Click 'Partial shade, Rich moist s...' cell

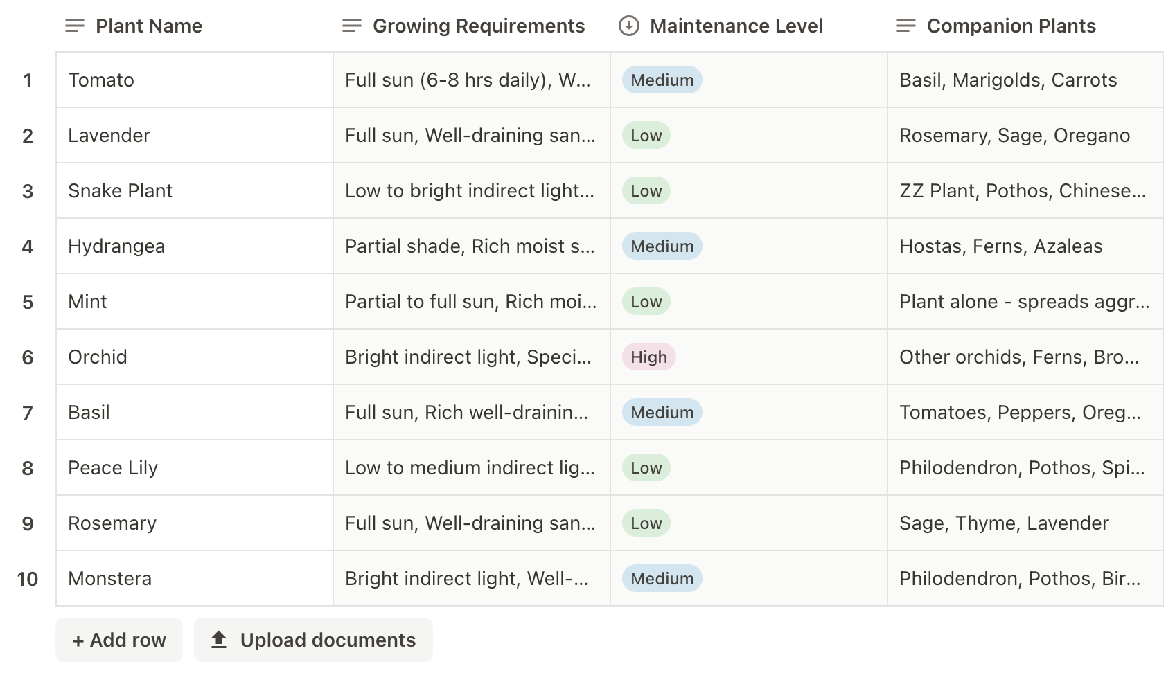472,246
